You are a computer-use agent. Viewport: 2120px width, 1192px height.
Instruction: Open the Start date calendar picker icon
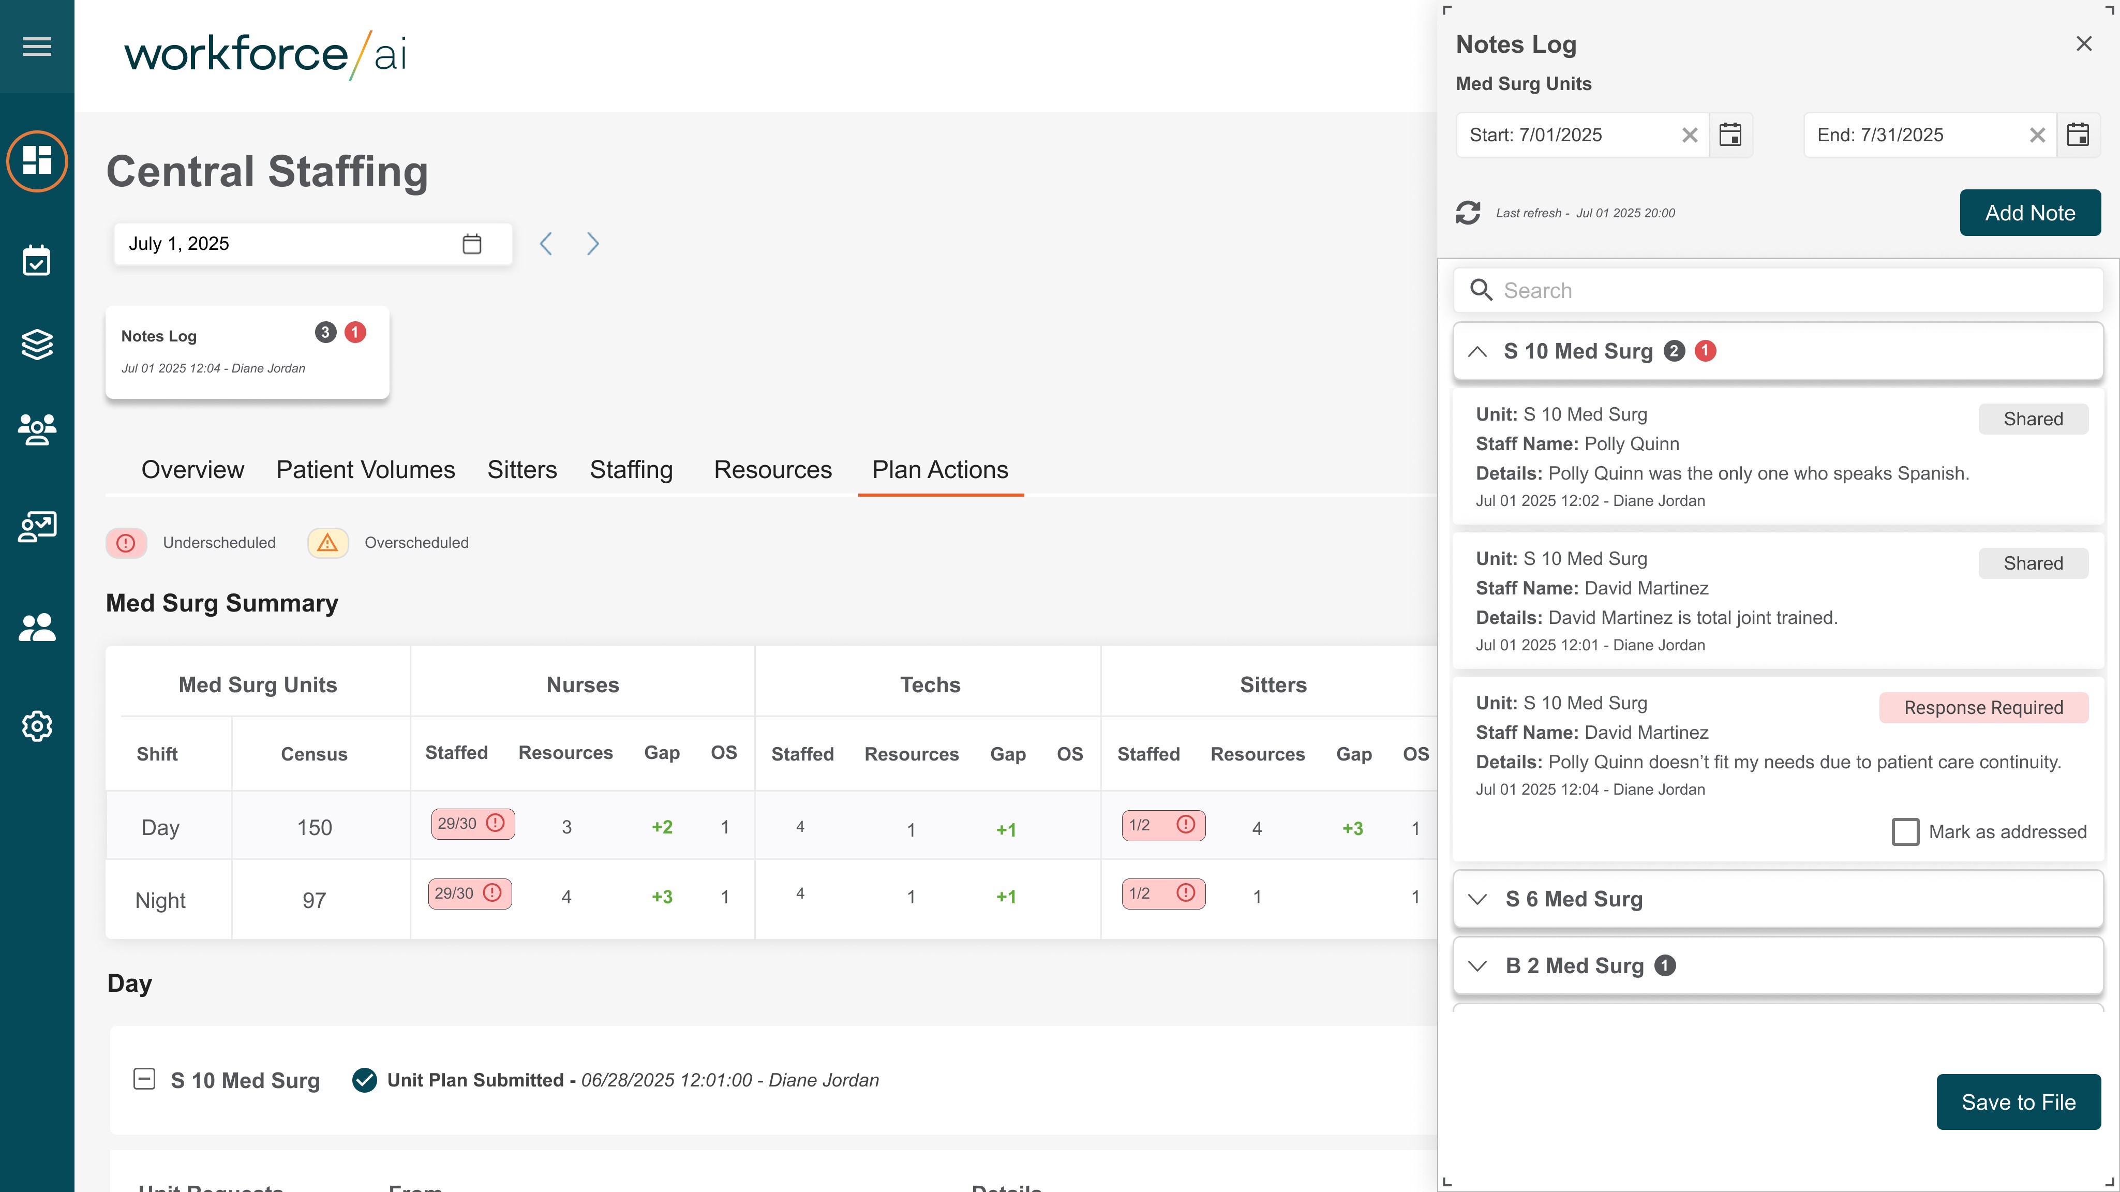click(x=1730, y=135)
